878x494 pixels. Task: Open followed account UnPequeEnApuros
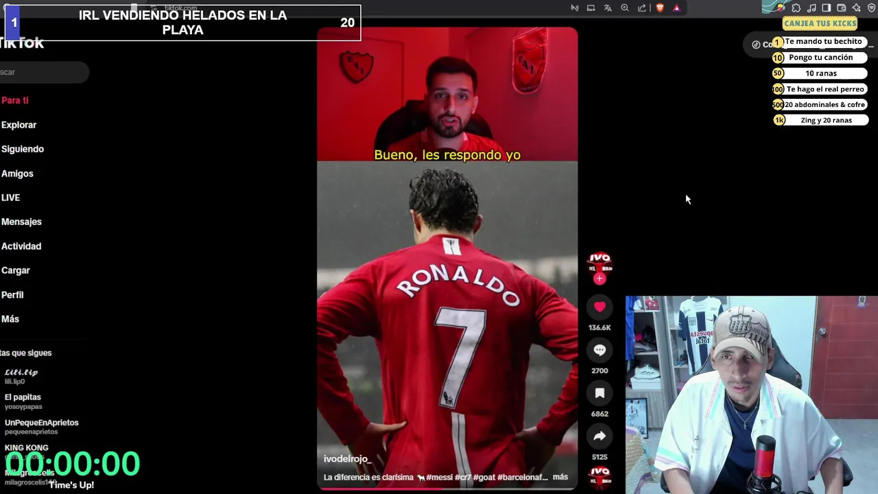click(41, 427)
